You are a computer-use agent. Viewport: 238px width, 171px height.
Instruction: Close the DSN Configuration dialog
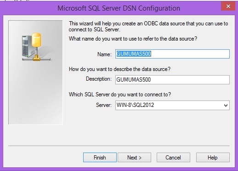[228, 6]
